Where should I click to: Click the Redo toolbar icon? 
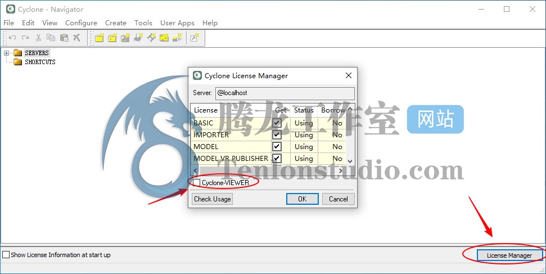25,38
